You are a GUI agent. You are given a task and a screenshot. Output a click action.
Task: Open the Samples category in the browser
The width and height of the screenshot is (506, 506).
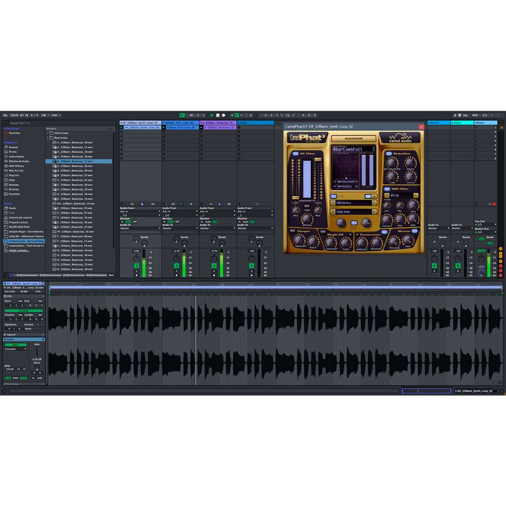(12, 185)
